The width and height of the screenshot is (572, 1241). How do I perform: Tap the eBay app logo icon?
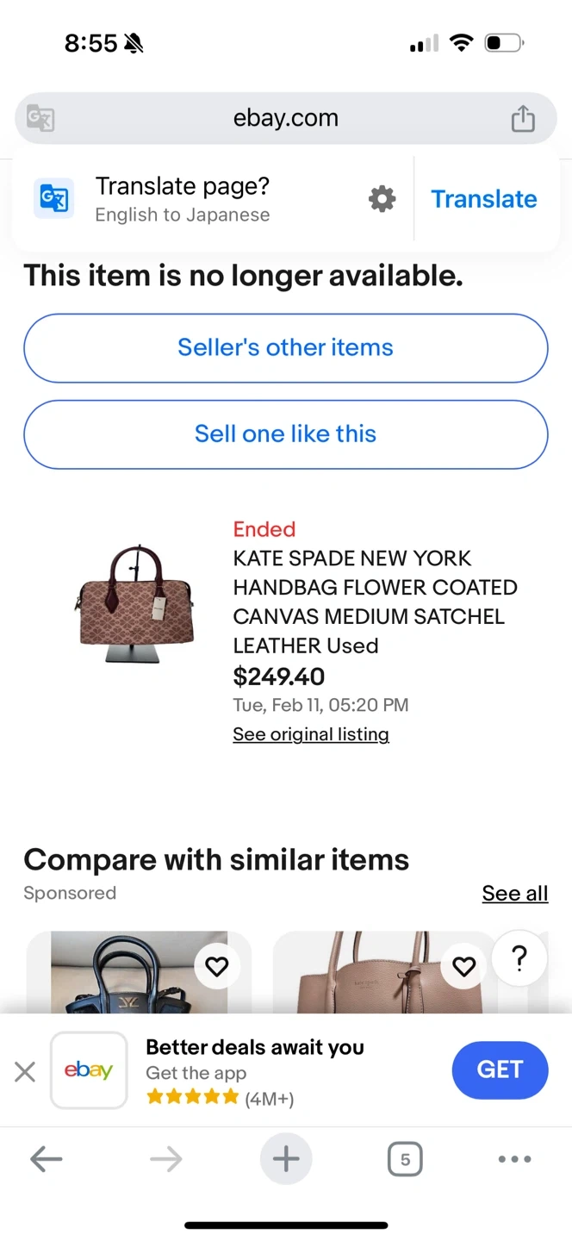(89, 1070)
